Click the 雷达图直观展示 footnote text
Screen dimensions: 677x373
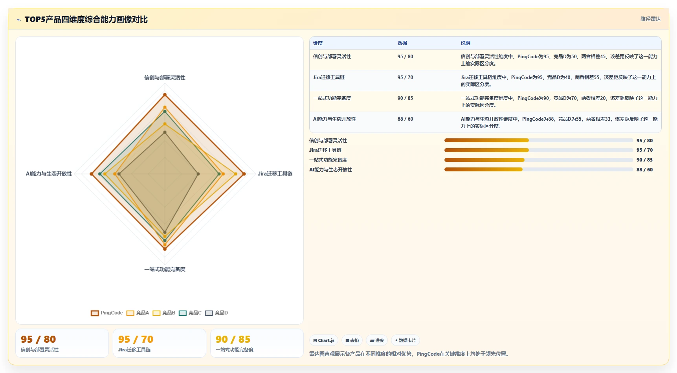(x=410, y=354)
